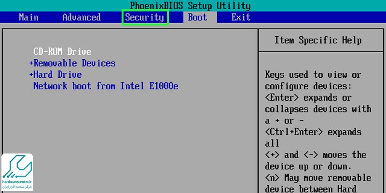Click 'Keys used to view or' text
Image resolution: width=386 pixels, height=193 pixels.
[313, 75]
